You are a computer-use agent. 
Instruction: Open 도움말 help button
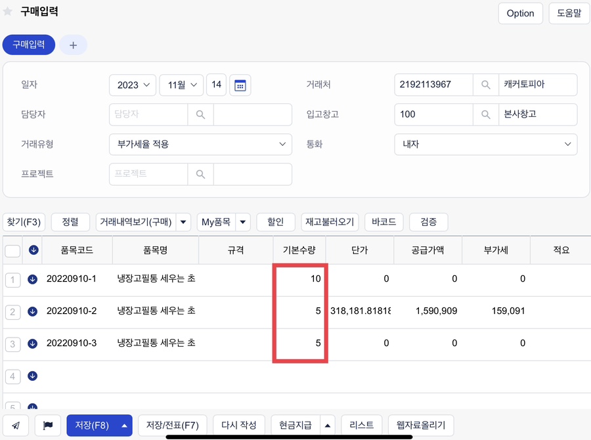coord(569,14)
